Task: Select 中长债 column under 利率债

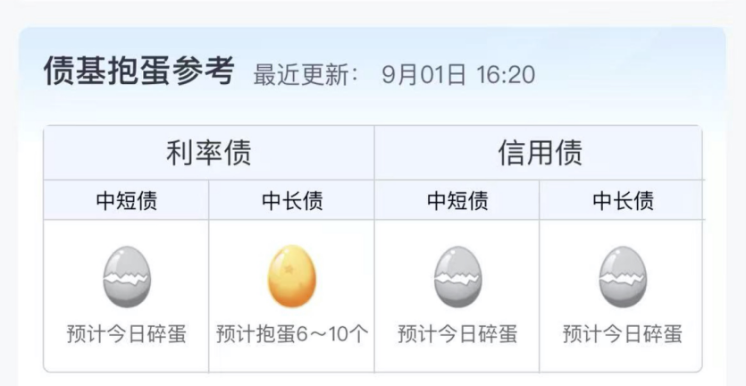Action: point(291,200)
